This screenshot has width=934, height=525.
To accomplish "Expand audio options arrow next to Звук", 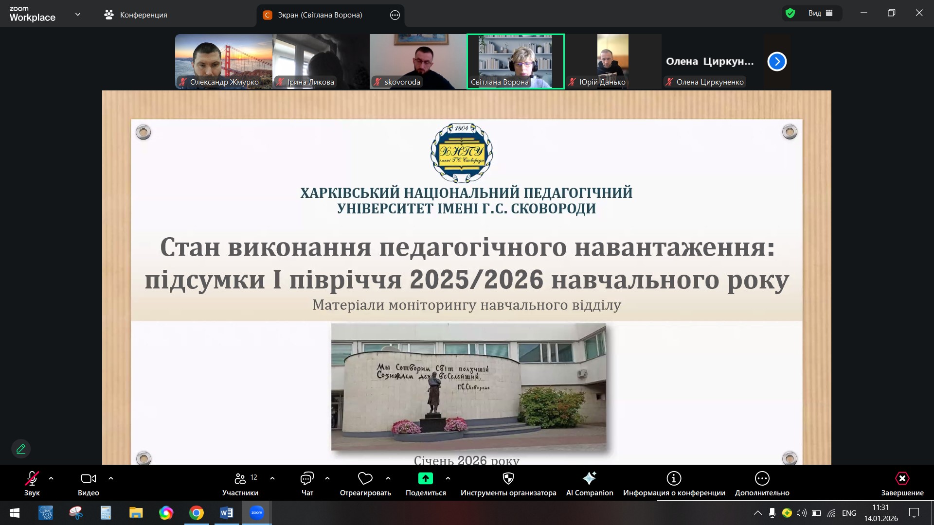I will [x=51, y=478].
